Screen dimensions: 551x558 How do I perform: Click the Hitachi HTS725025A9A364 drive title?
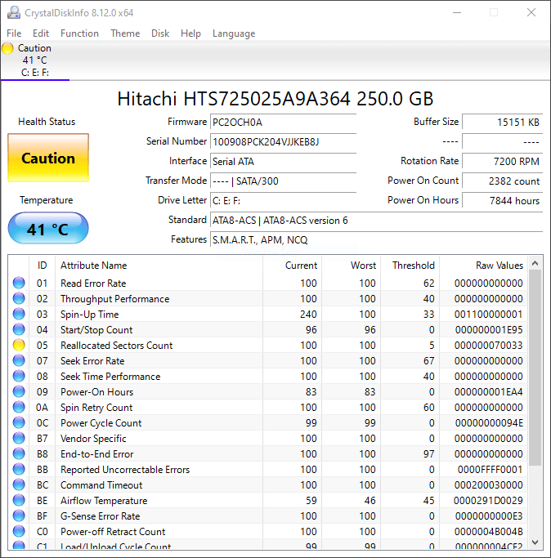click(x=275, y=99)
